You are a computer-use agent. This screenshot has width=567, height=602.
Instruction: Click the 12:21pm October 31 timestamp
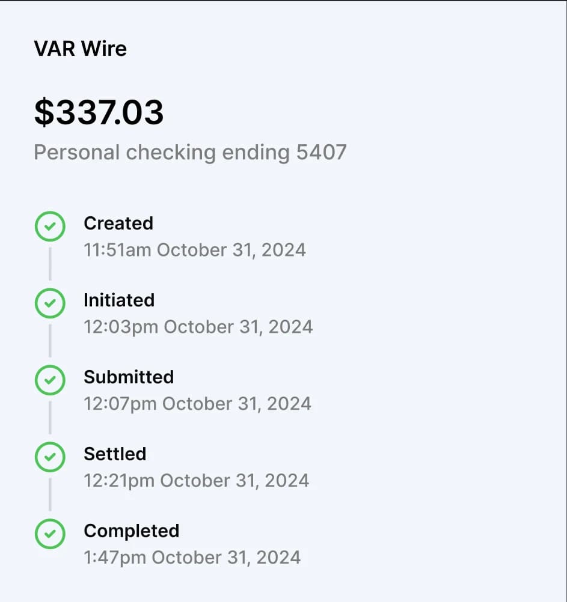click(x=197, y=480)
